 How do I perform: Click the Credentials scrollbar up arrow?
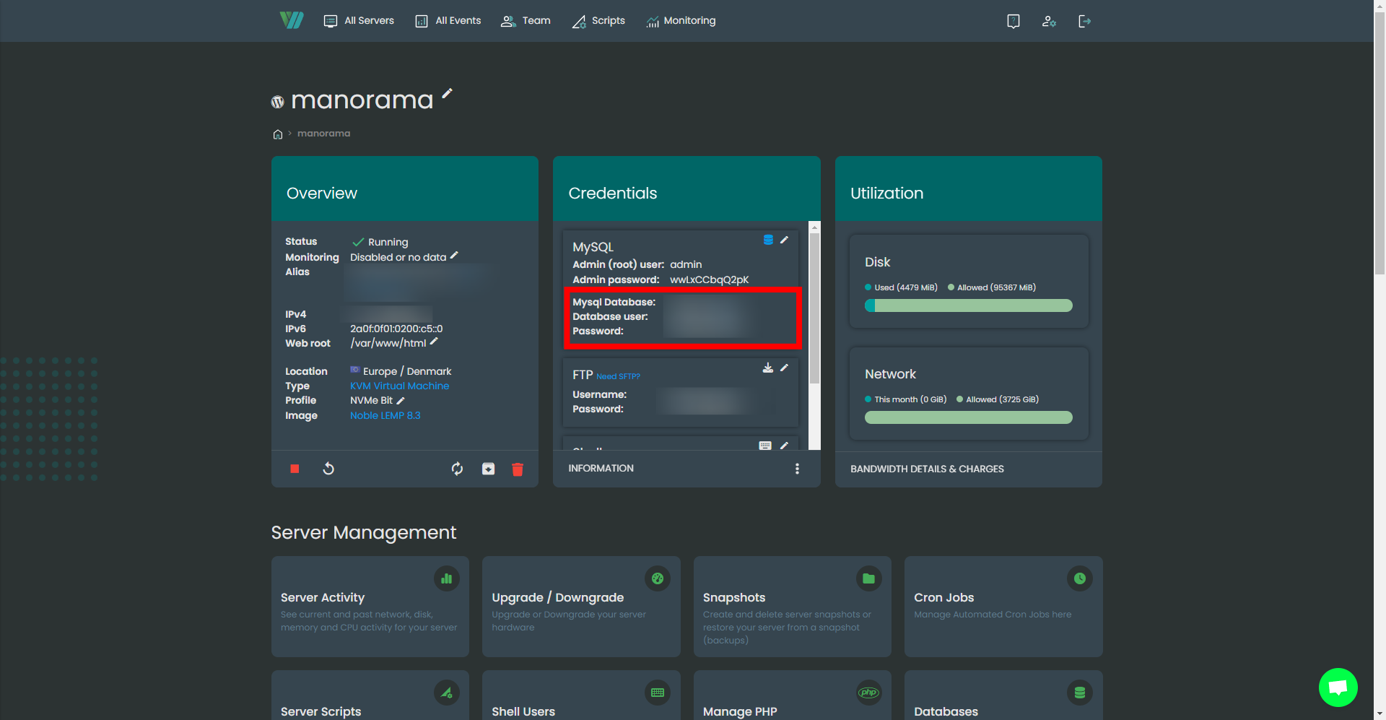pyautogui.click(x=814, y=227)
